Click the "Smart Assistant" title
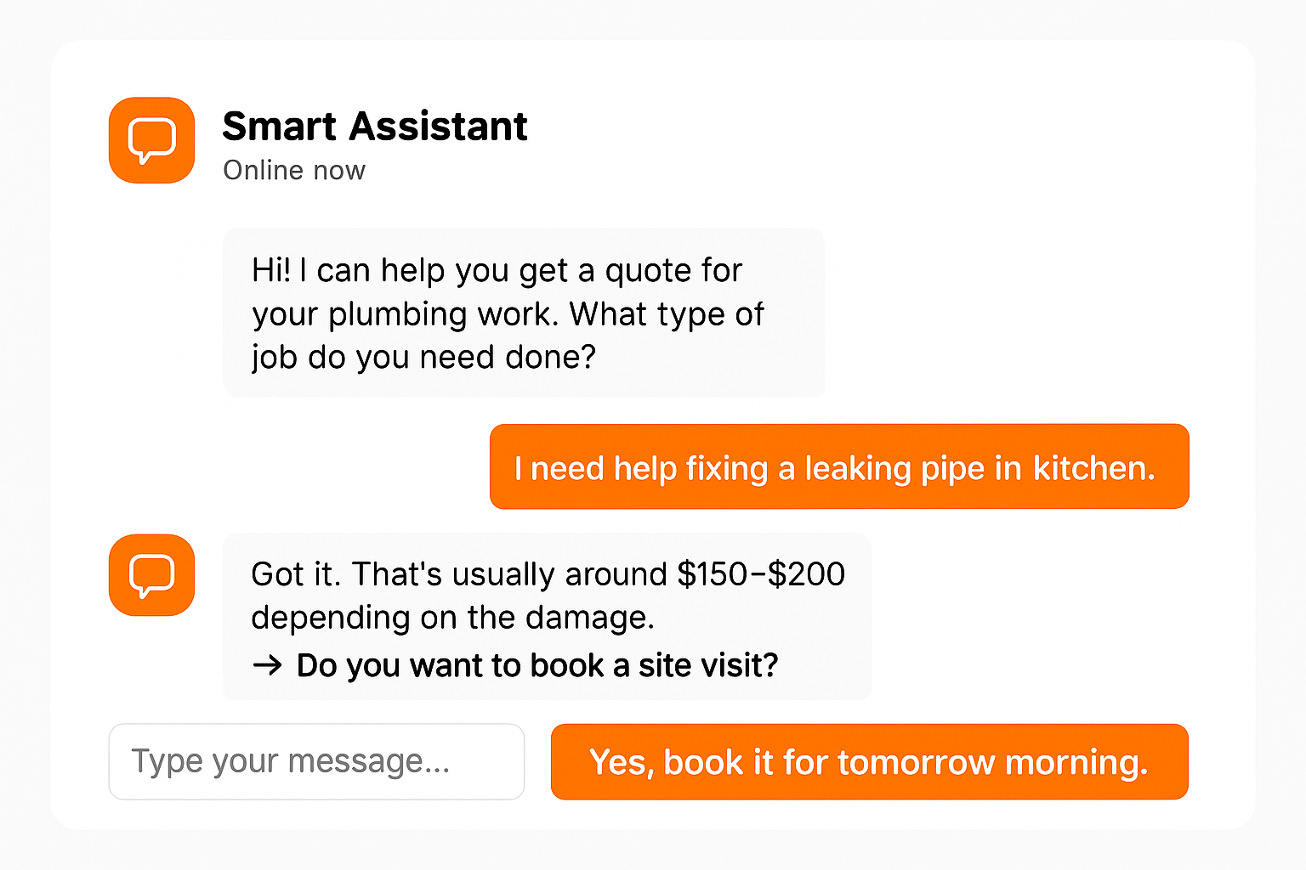 coord(374,127)
